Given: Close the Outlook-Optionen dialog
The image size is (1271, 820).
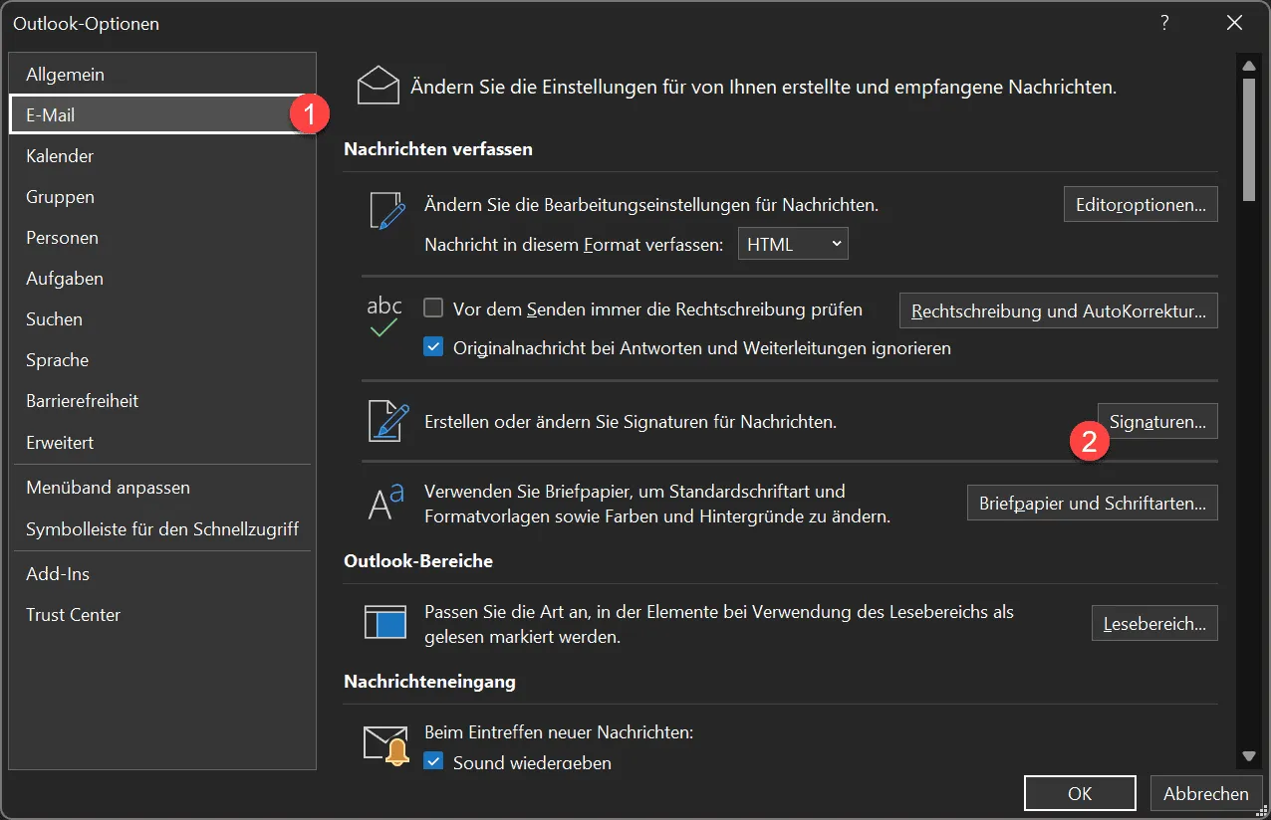Looking at the screenshot, I should pyautogui.click(x=1234, y=23).
